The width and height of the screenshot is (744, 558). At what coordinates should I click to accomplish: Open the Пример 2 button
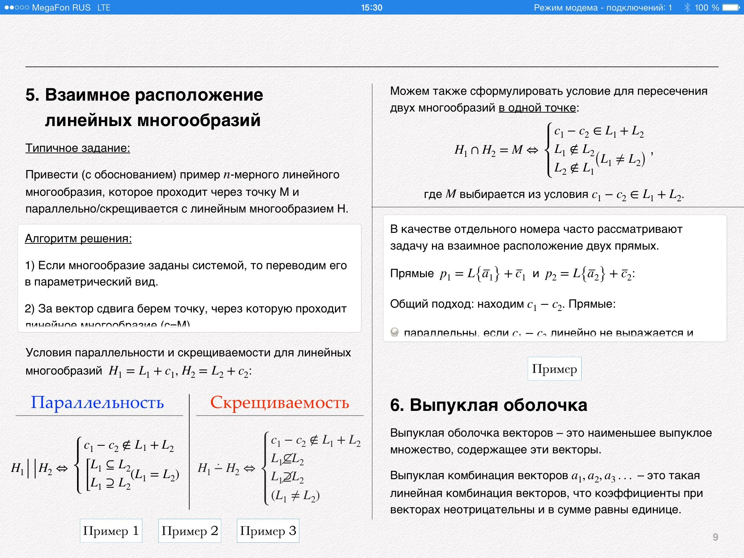190,531
